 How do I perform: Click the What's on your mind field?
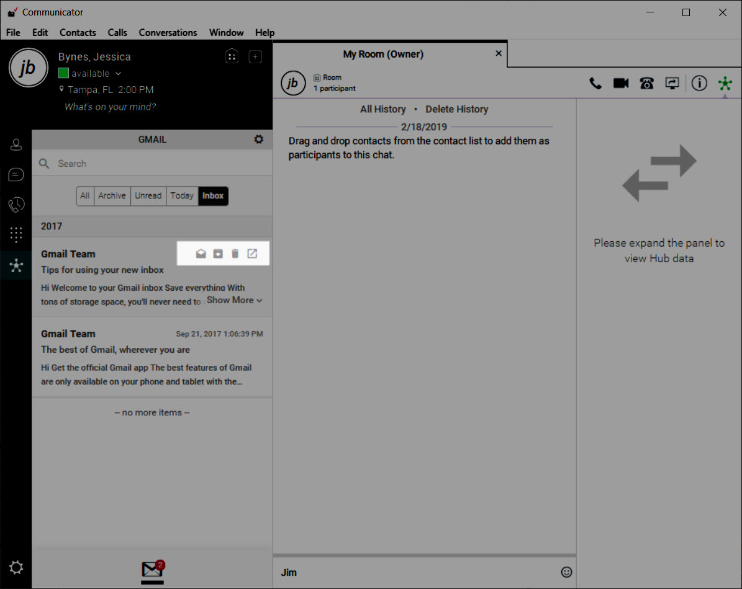click(x=111, y=107)
